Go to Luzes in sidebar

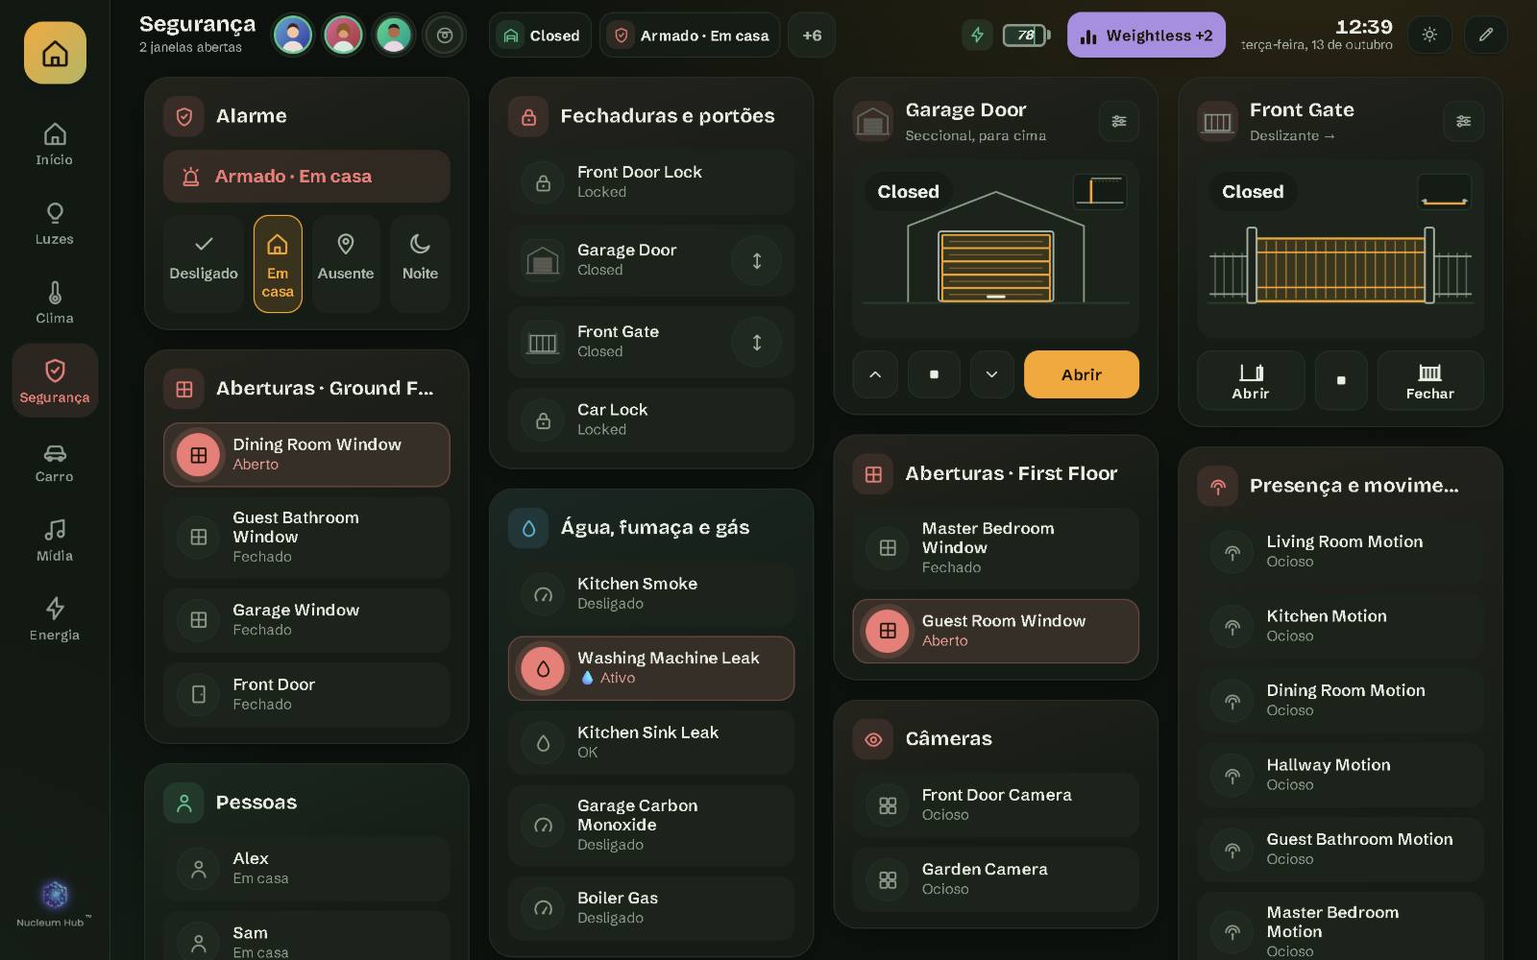55,224
